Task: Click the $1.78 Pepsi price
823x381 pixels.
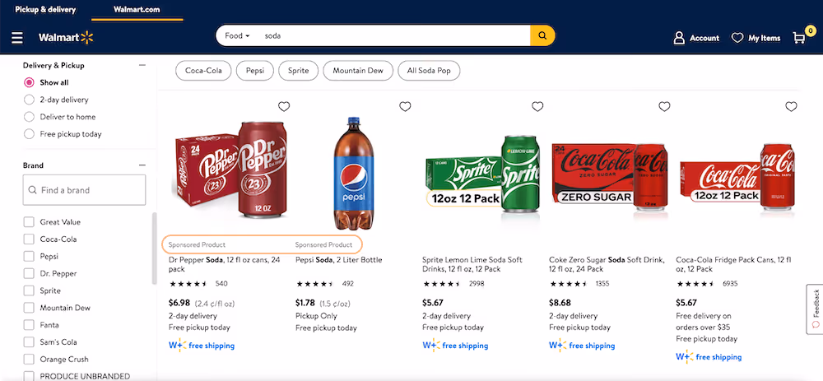Action: click(x=305, y=303)
